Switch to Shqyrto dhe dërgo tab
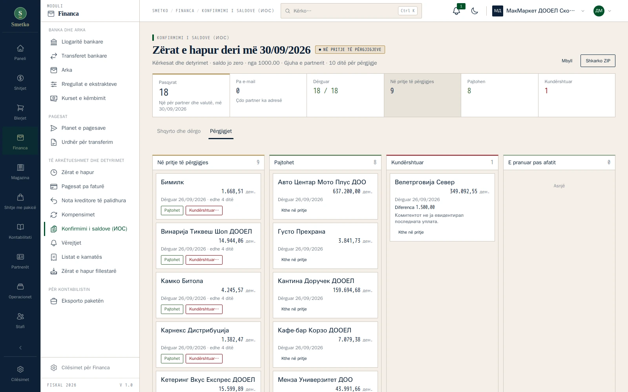The image size is (628, 392). [x=179, y=131]
